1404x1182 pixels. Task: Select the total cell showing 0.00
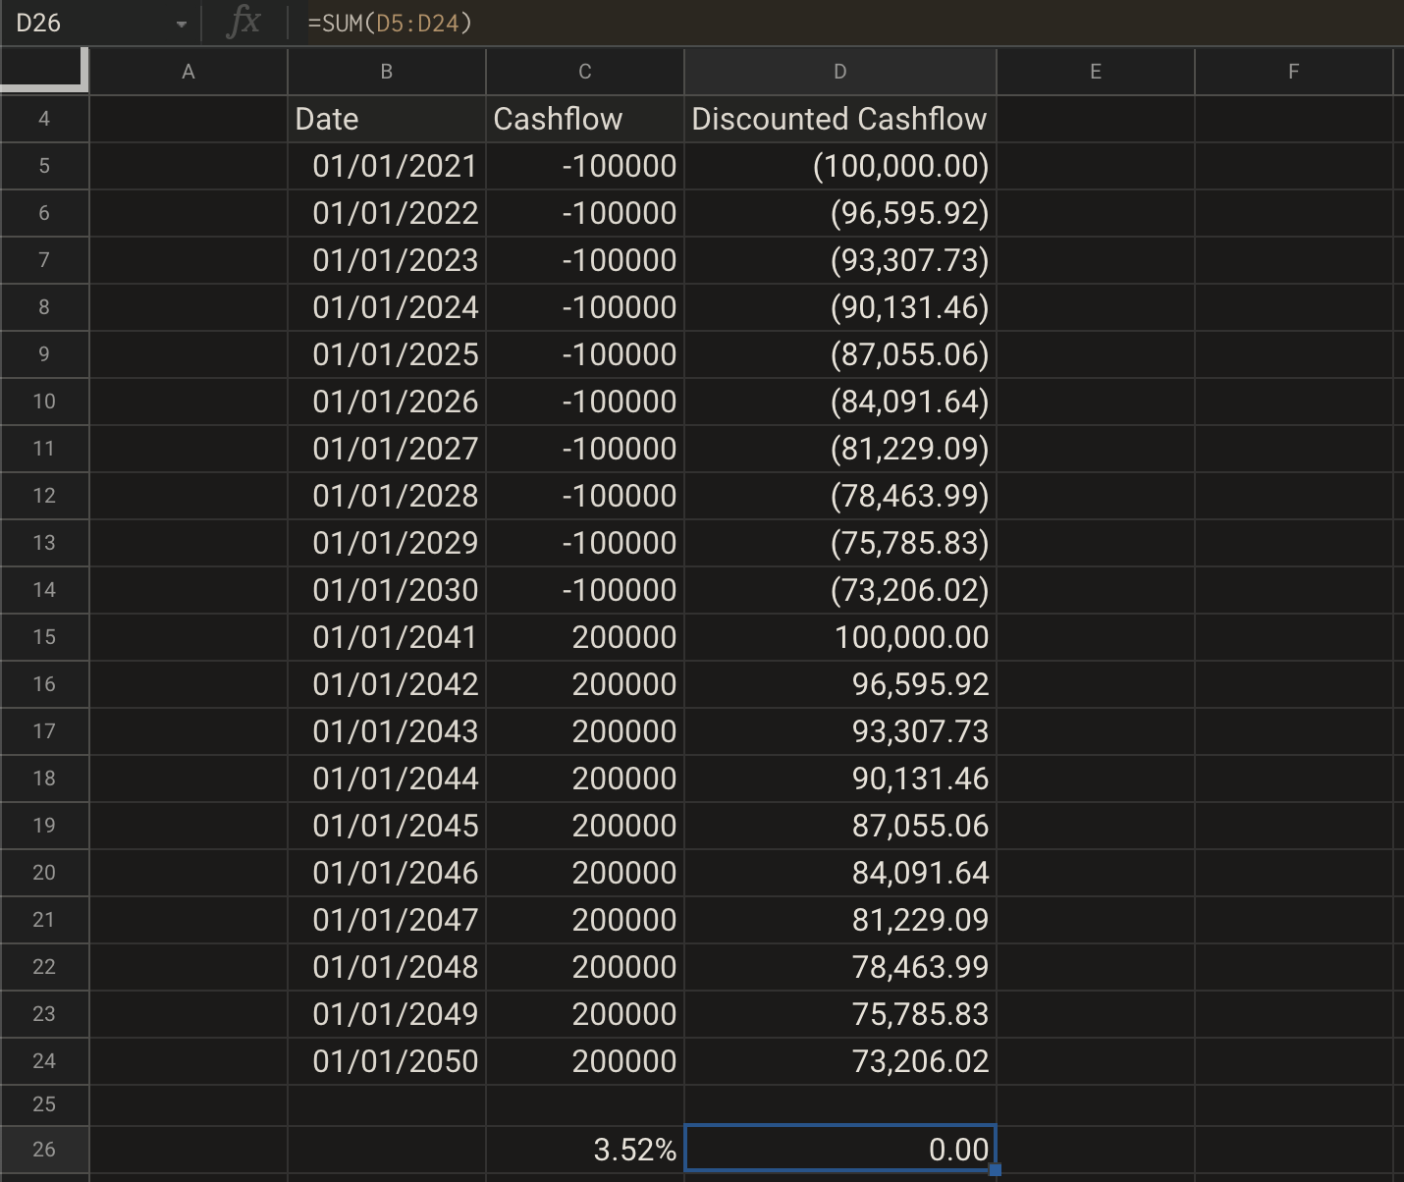(839, 1149)
